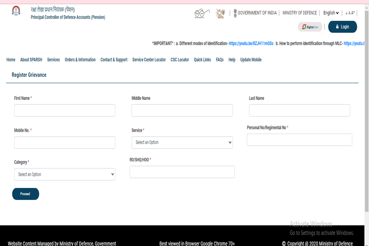The height and width of the screenshot is (246, 369).
Task: Open Contact & Support menu
Action: point(114,60)
